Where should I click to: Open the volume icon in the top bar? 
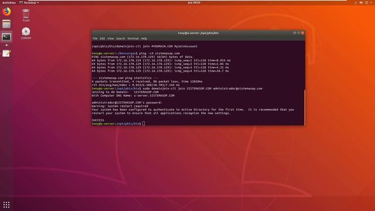361,2
